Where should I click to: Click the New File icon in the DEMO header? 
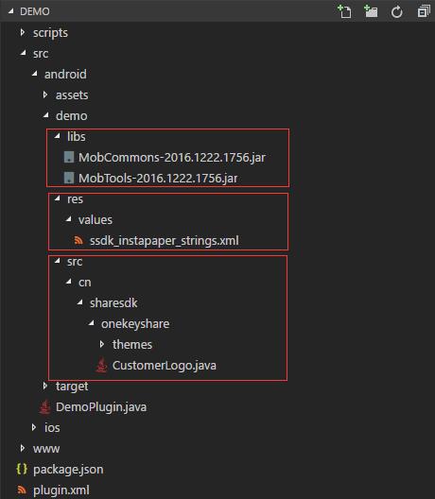coord(344,11)
